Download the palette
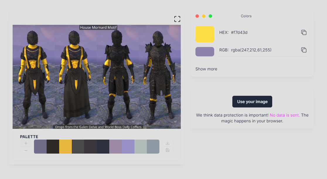 168,143
